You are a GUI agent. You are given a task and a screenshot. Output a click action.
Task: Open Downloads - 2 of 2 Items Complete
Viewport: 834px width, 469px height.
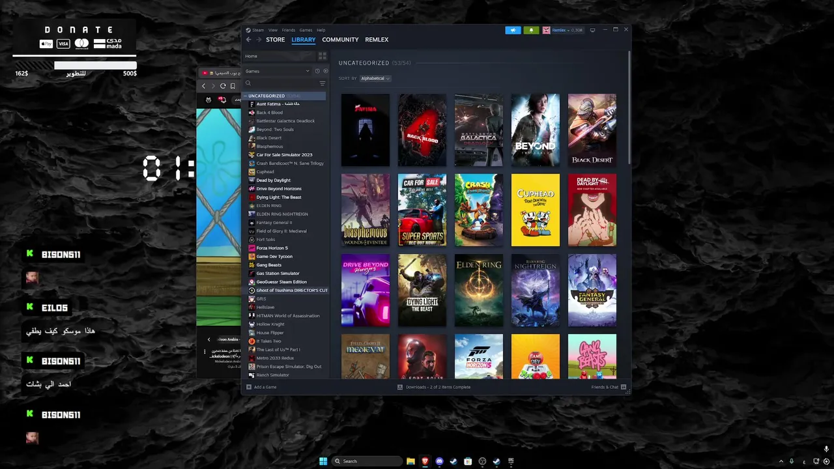(438, 387)
